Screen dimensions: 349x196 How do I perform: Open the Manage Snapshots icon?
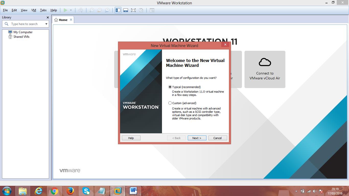pyautogui.click(x=107, y=10)
